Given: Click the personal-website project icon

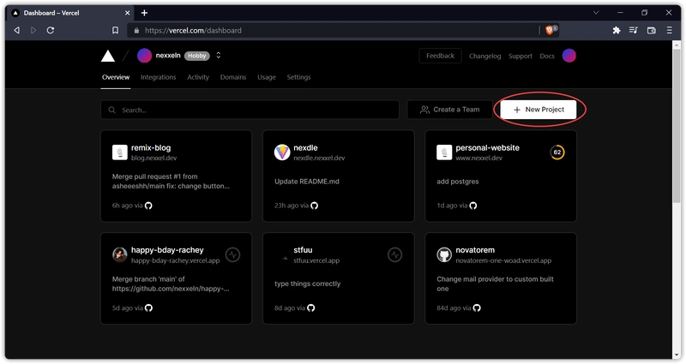Looking at the screenshot, I should tap(444, 152).
